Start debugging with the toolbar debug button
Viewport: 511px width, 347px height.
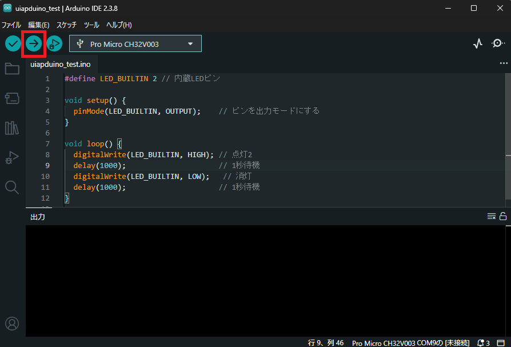pyautogui.click(x=54, y=43)
